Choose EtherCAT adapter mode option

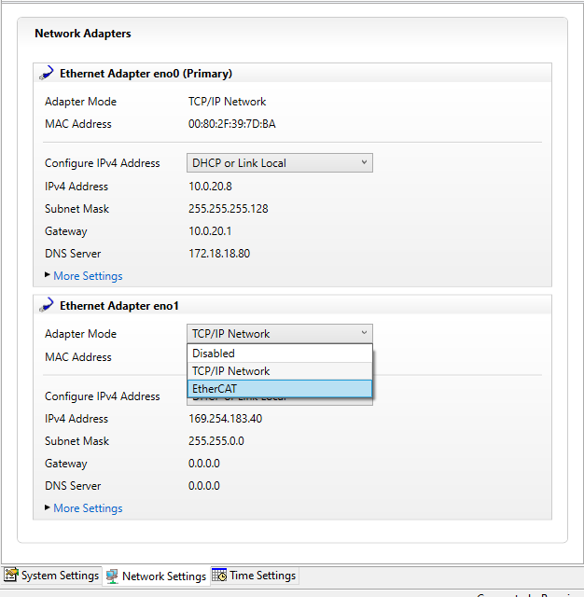[x=280, y=389]
